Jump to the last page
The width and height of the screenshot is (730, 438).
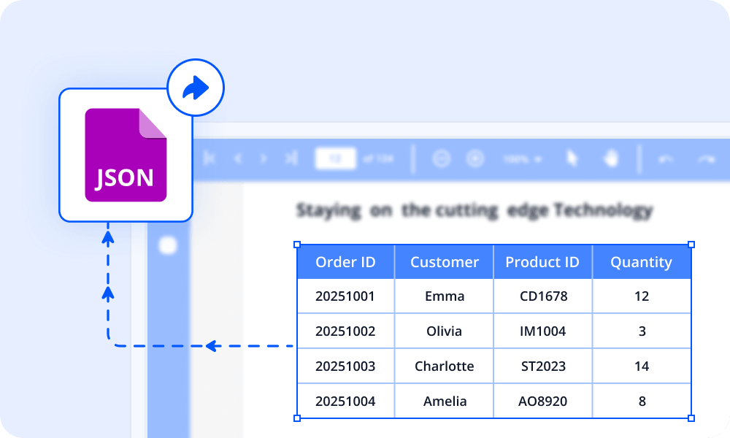(291, 158)
